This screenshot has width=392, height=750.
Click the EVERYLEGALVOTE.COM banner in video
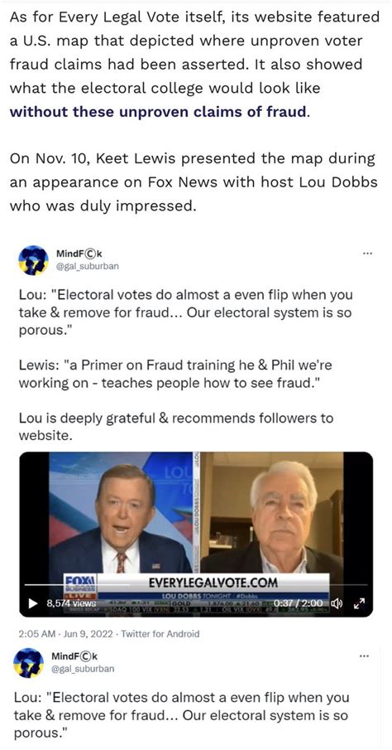[213, 583]
